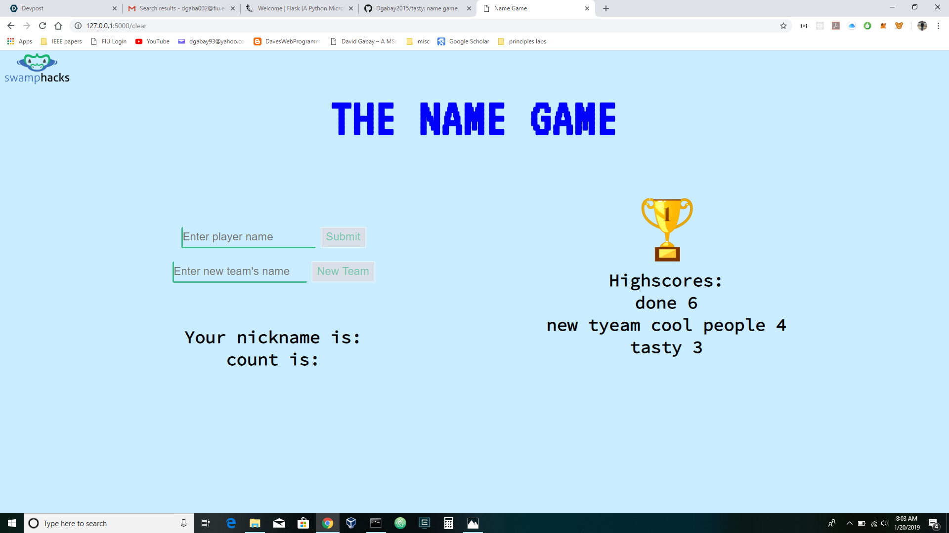Viewport: 949px width, 533px height.
Task: Open the IEEE papers bookmark folder
Action: pyautogui.click(x=62, y=41)
